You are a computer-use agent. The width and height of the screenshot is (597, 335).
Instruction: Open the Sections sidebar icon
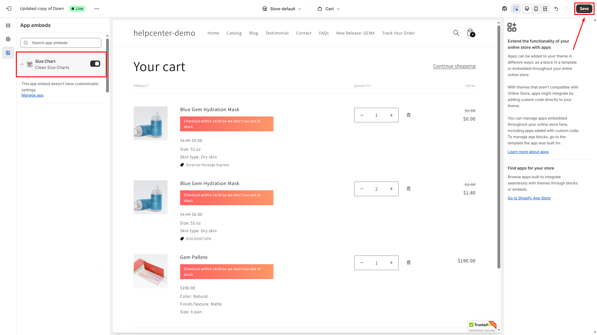coord(8,25)
